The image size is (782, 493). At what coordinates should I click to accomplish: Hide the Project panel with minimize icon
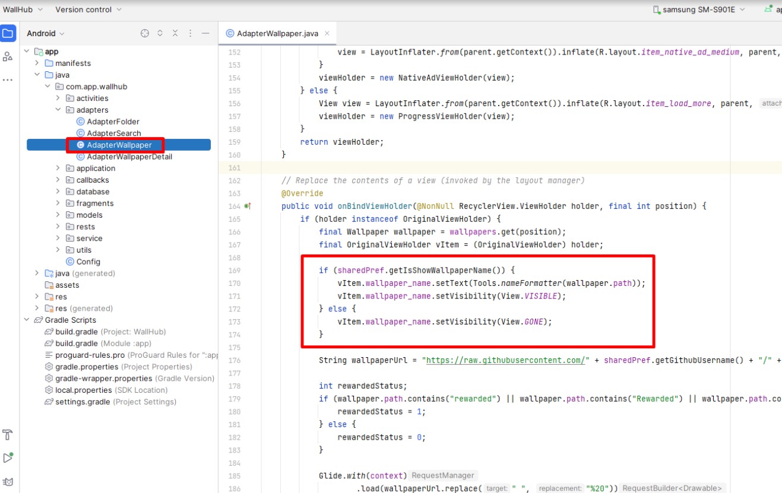205,33
